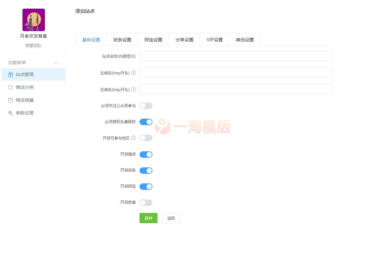The width and height of the screenshot is (385, 253).
Task: Collapse the 功能菜单 section chevron
Action: coord(56,63)
